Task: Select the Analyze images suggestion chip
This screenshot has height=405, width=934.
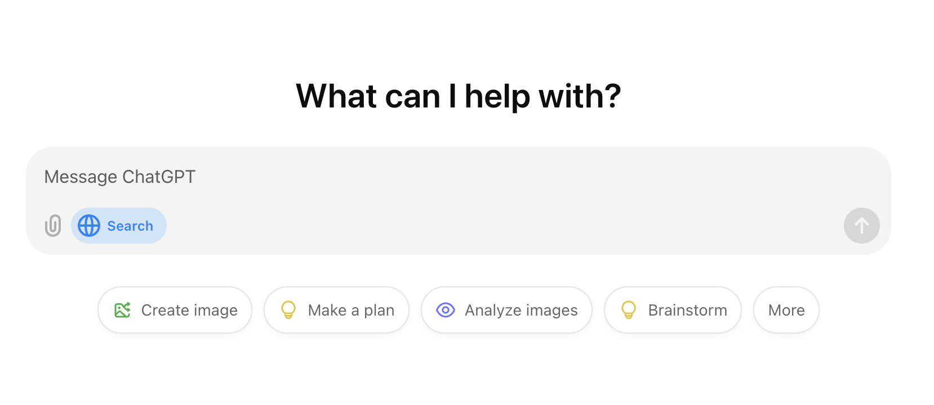Action: click(x=507, y=310)
